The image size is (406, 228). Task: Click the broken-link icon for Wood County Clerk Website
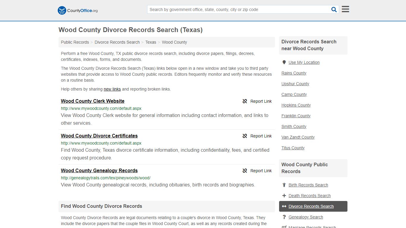point(245,101)
